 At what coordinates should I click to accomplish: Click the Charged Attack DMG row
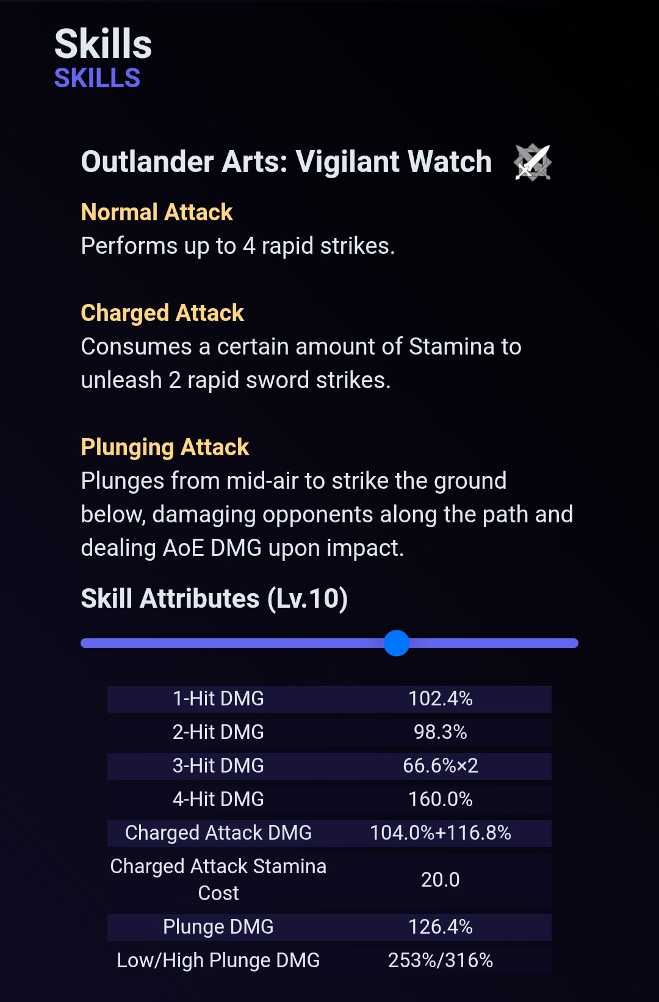(x=329, y=833)
